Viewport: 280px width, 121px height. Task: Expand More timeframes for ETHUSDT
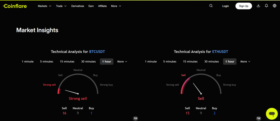pos(245,62)
